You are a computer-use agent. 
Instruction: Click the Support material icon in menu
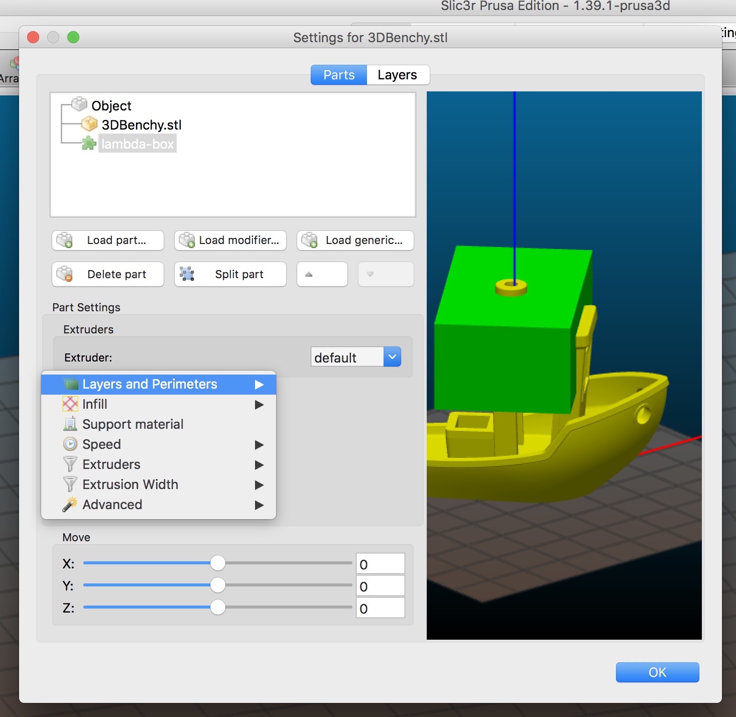point(70,424)
